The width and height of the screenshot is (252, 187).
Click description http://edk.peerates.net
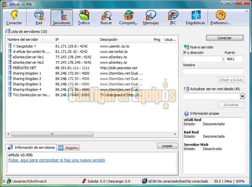118,68
